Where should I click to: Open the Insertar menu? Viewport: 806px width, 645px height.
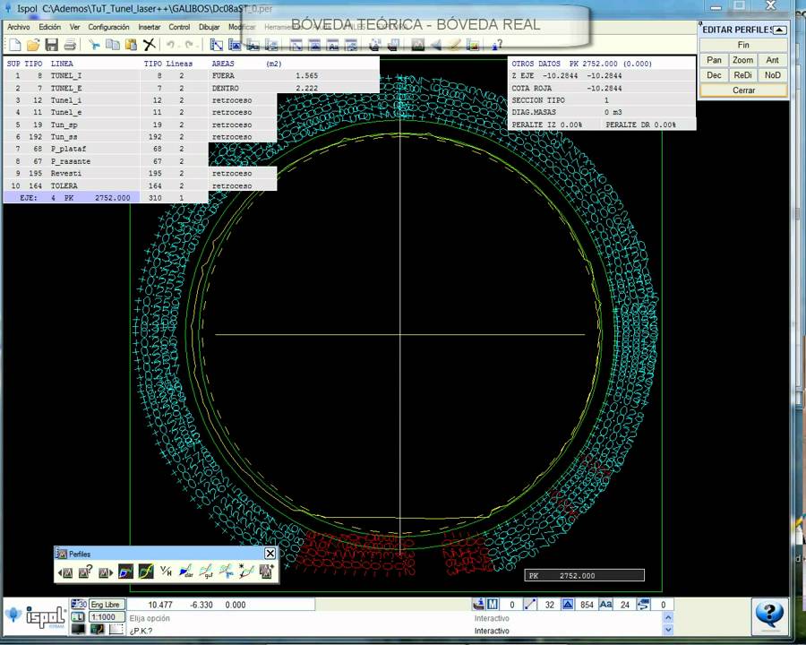[149, 27]
